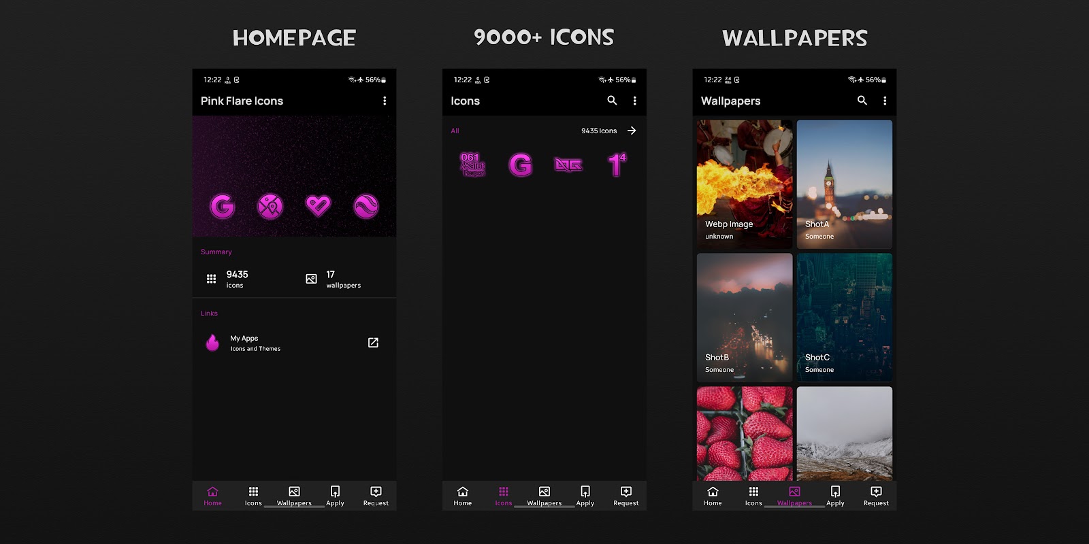The image size is (1089, 544).
Task: Expand all icons with arrow next to 9435 Icons
Action: pyautogui.click(x=632, y=131)
